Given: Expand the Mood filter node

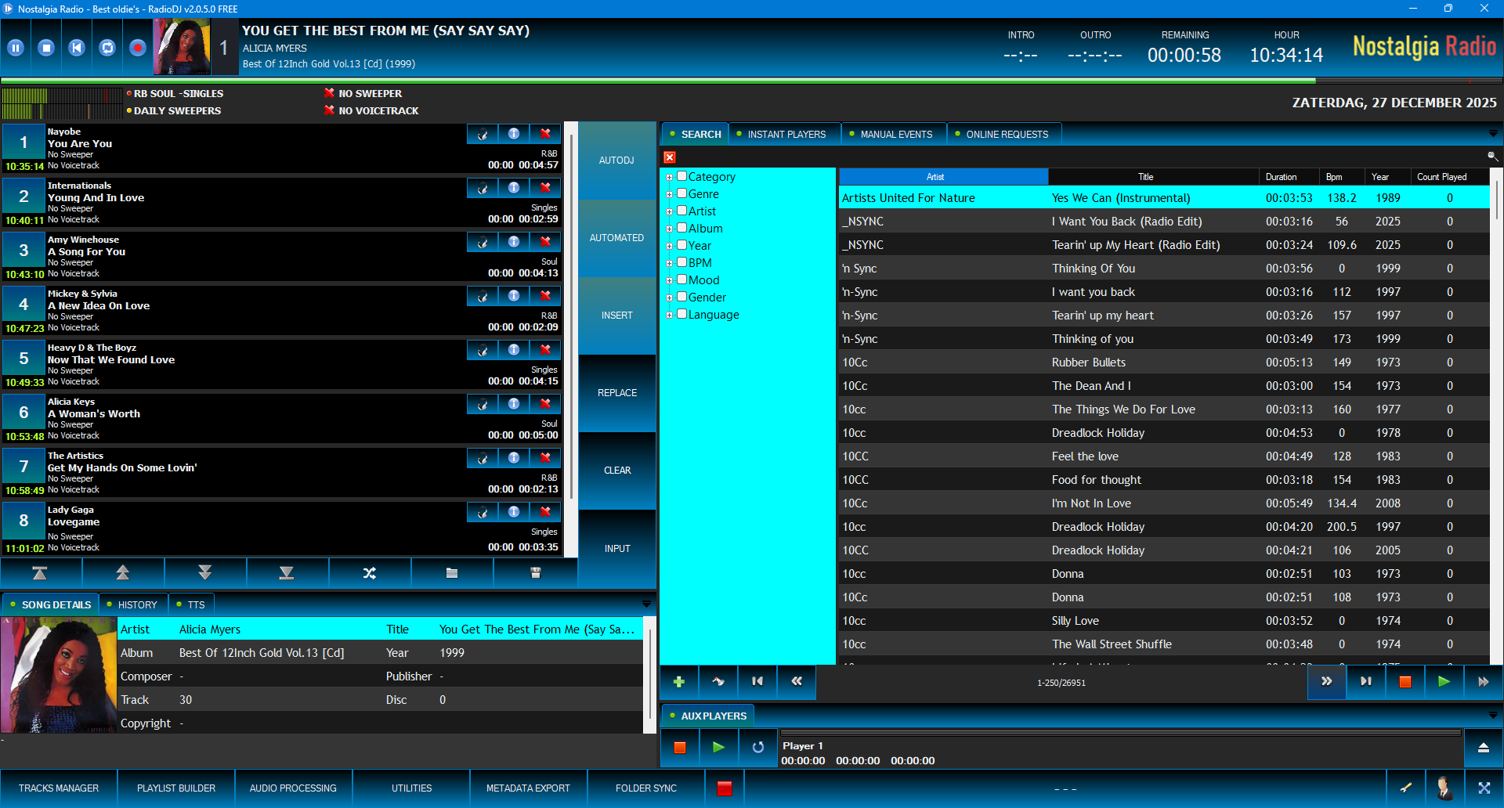Looking at the screenshot, I should 670,280.
